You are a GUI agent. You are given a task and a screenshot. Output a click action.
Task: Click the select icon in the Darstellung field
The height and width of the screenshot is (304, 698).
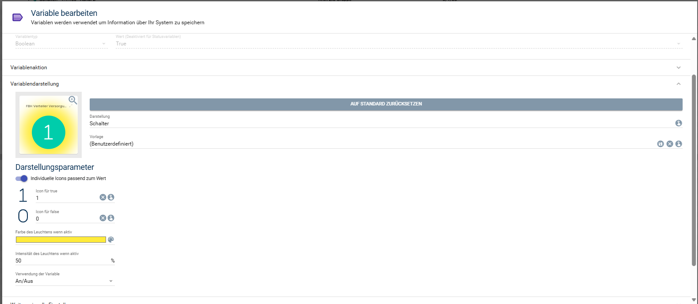[679, 123]
